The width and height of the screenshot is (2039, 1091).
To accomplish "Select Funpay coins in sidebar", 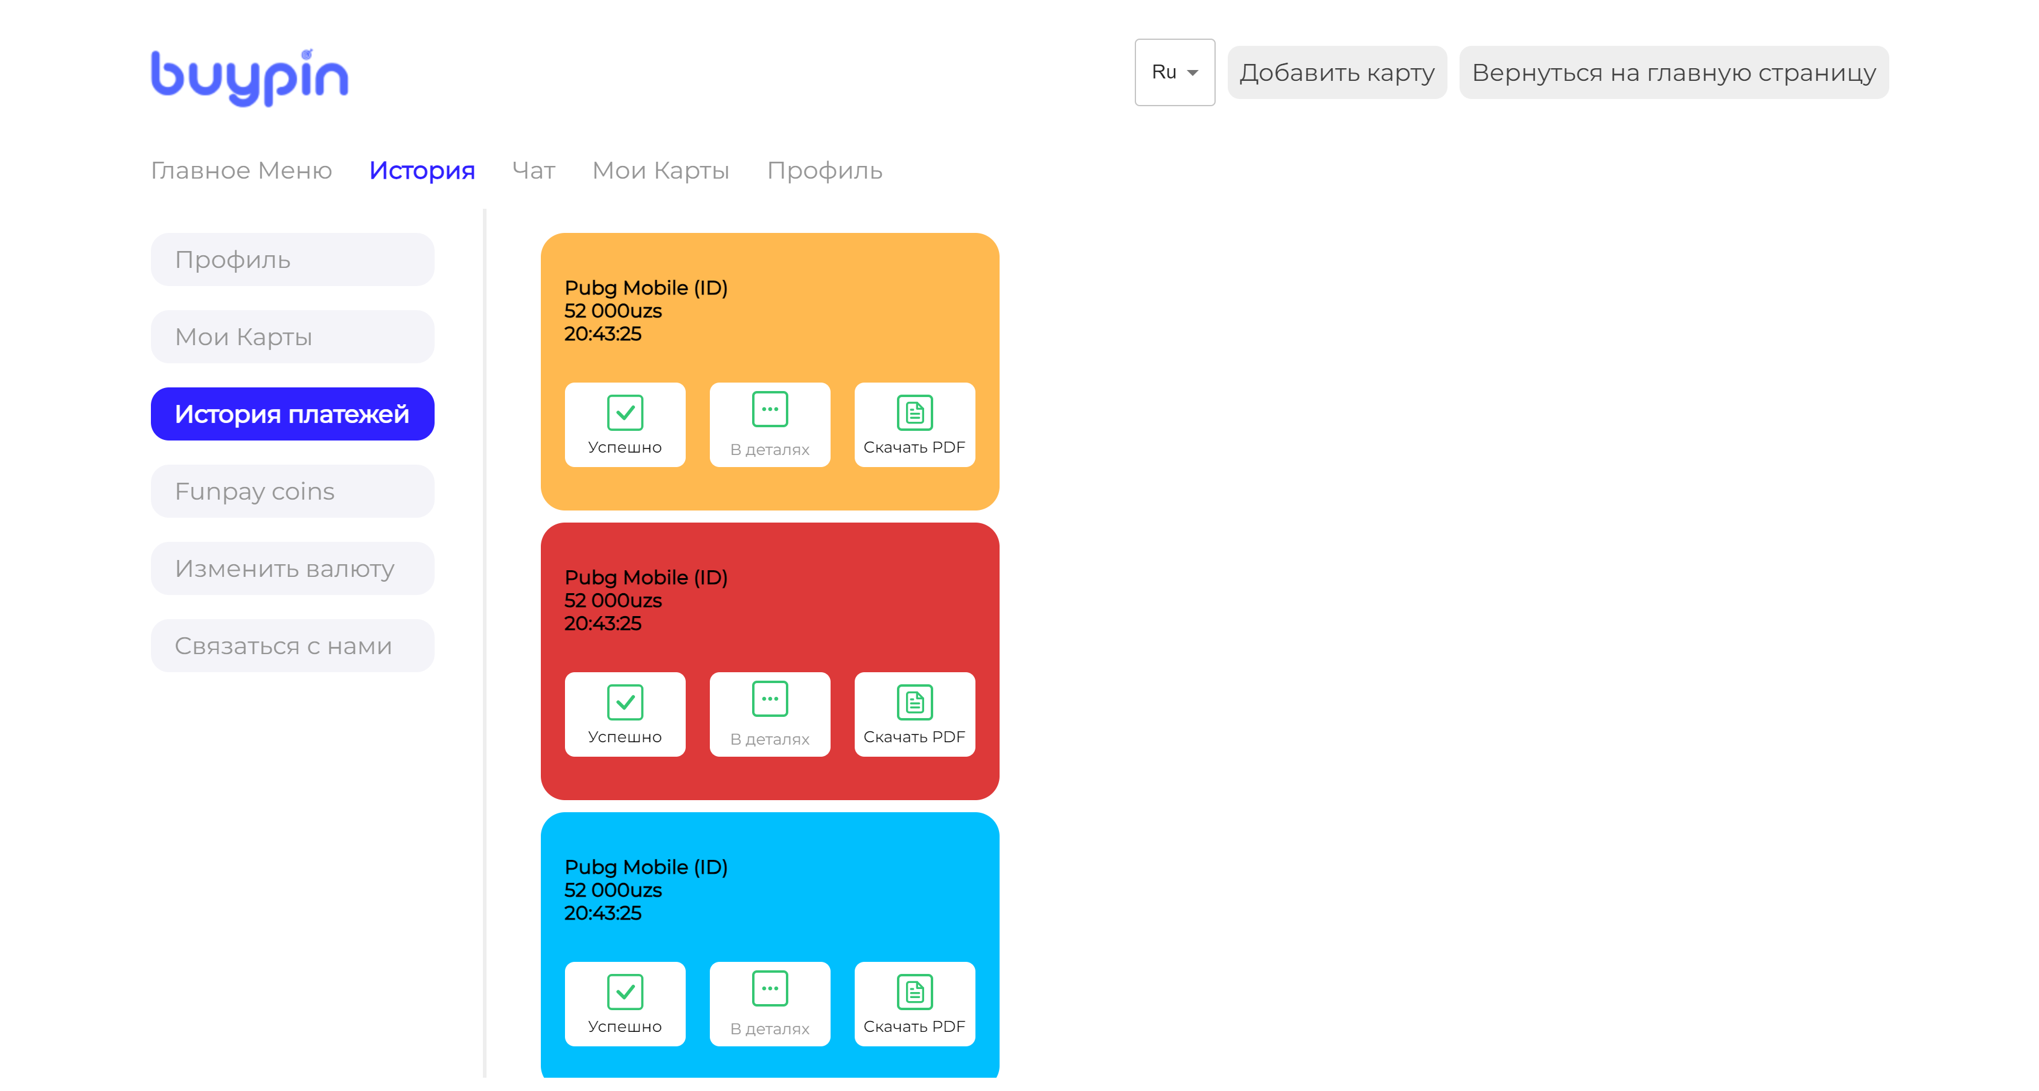I will [x=292, y=491].
